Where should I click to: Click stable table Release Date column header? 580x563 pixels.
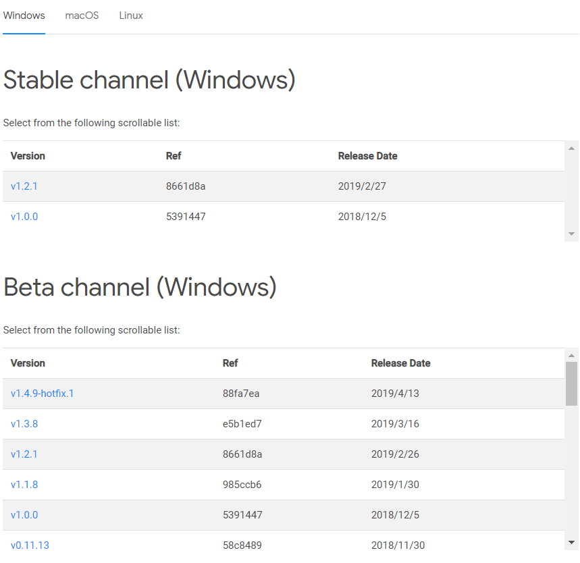[368, 156]
